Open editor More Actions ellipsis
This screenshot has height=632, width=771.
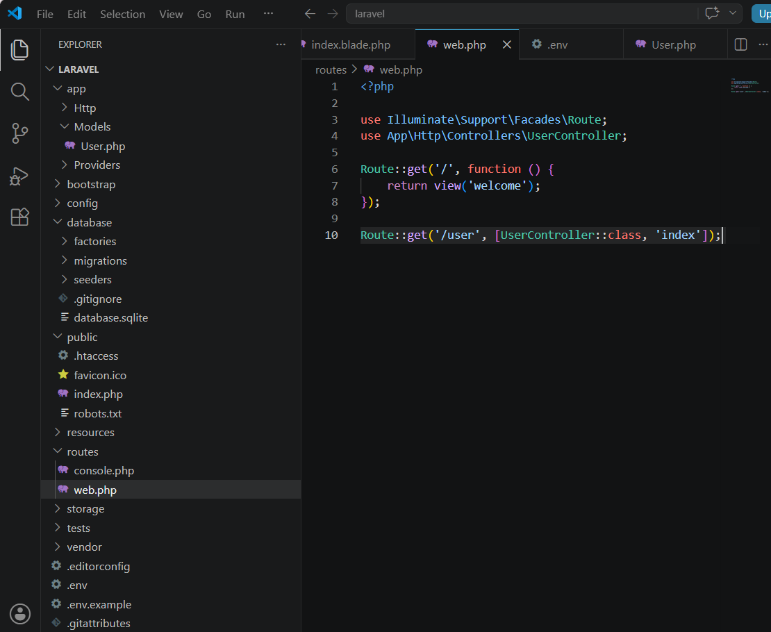click(763, 44)
